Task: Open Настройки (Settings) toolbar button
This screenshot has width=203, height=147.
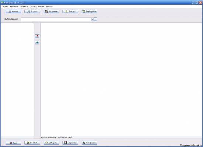Action: [51, 11]
